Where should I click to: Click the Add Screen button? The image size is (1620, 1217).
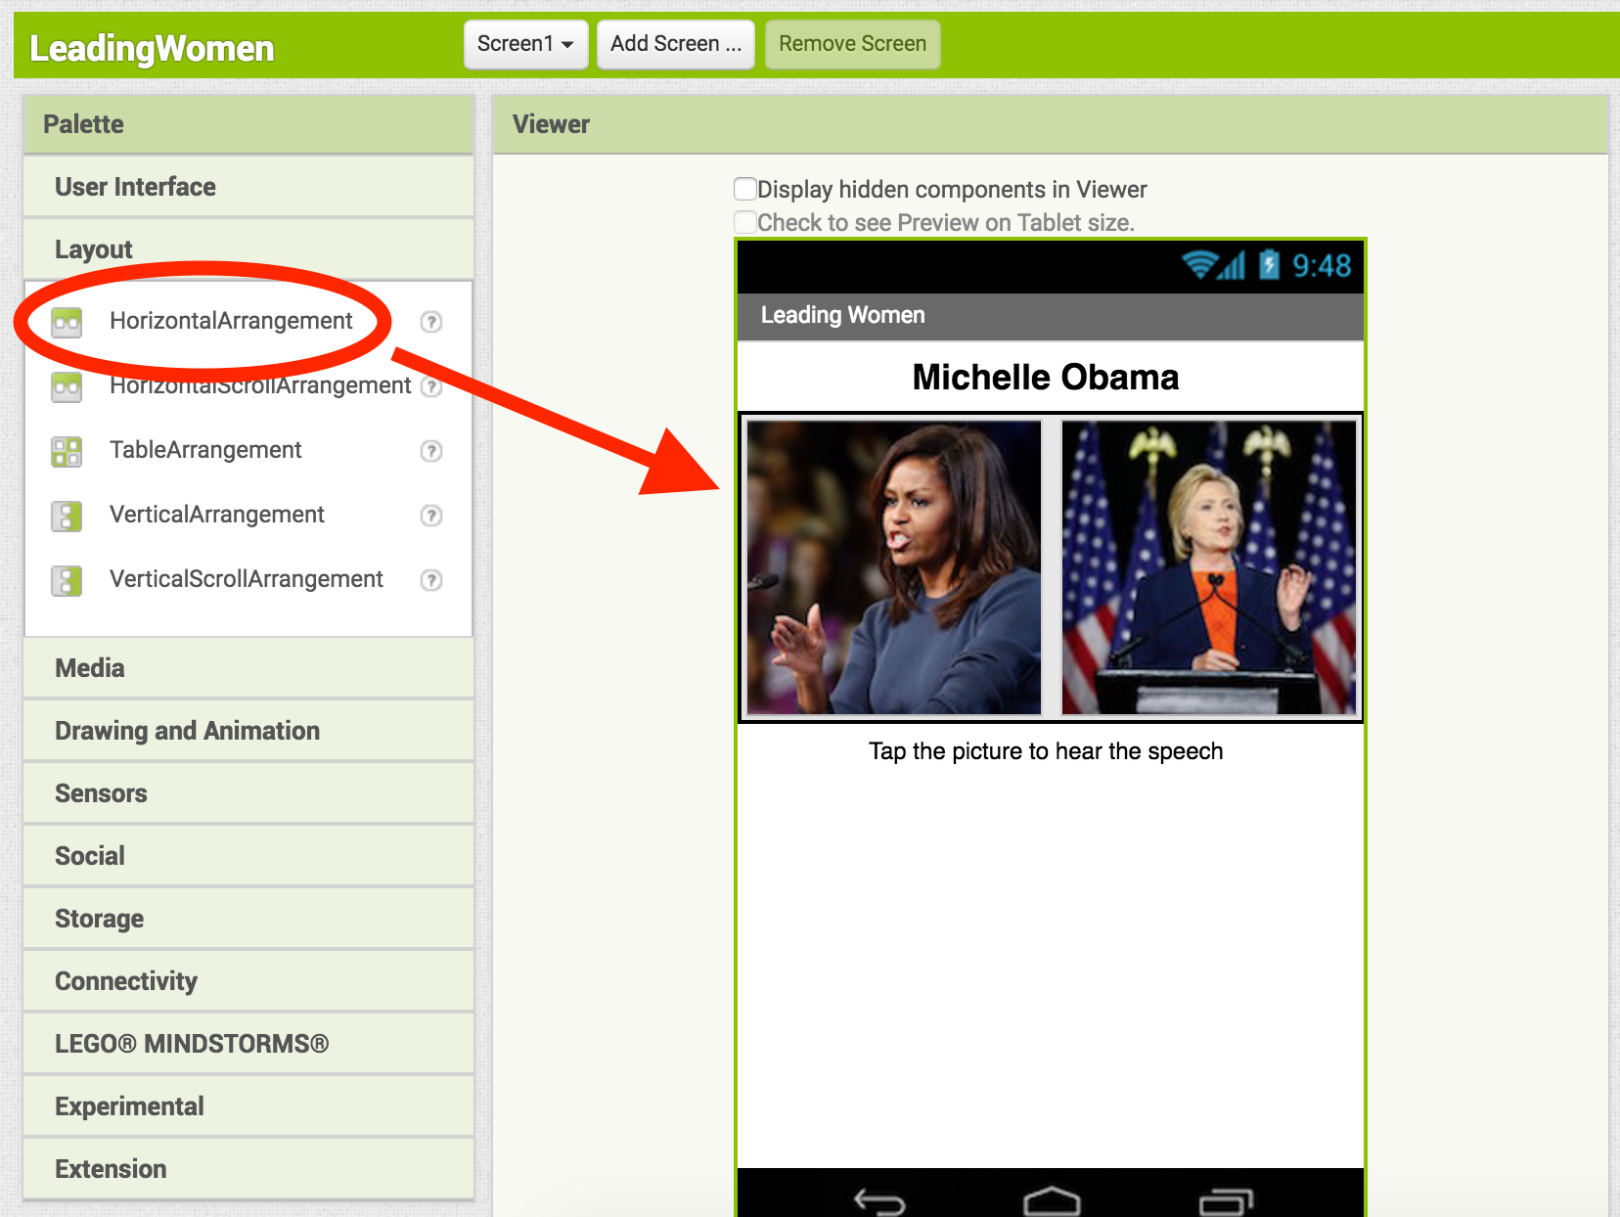coord(675,44)
